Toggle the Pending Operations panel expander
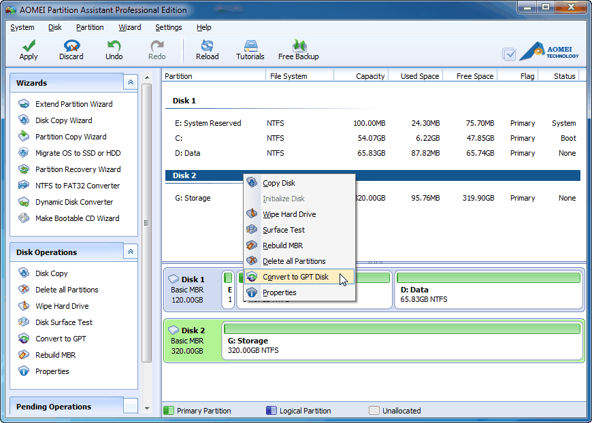The height and width of the screenshot is (423, 592). 130,406
